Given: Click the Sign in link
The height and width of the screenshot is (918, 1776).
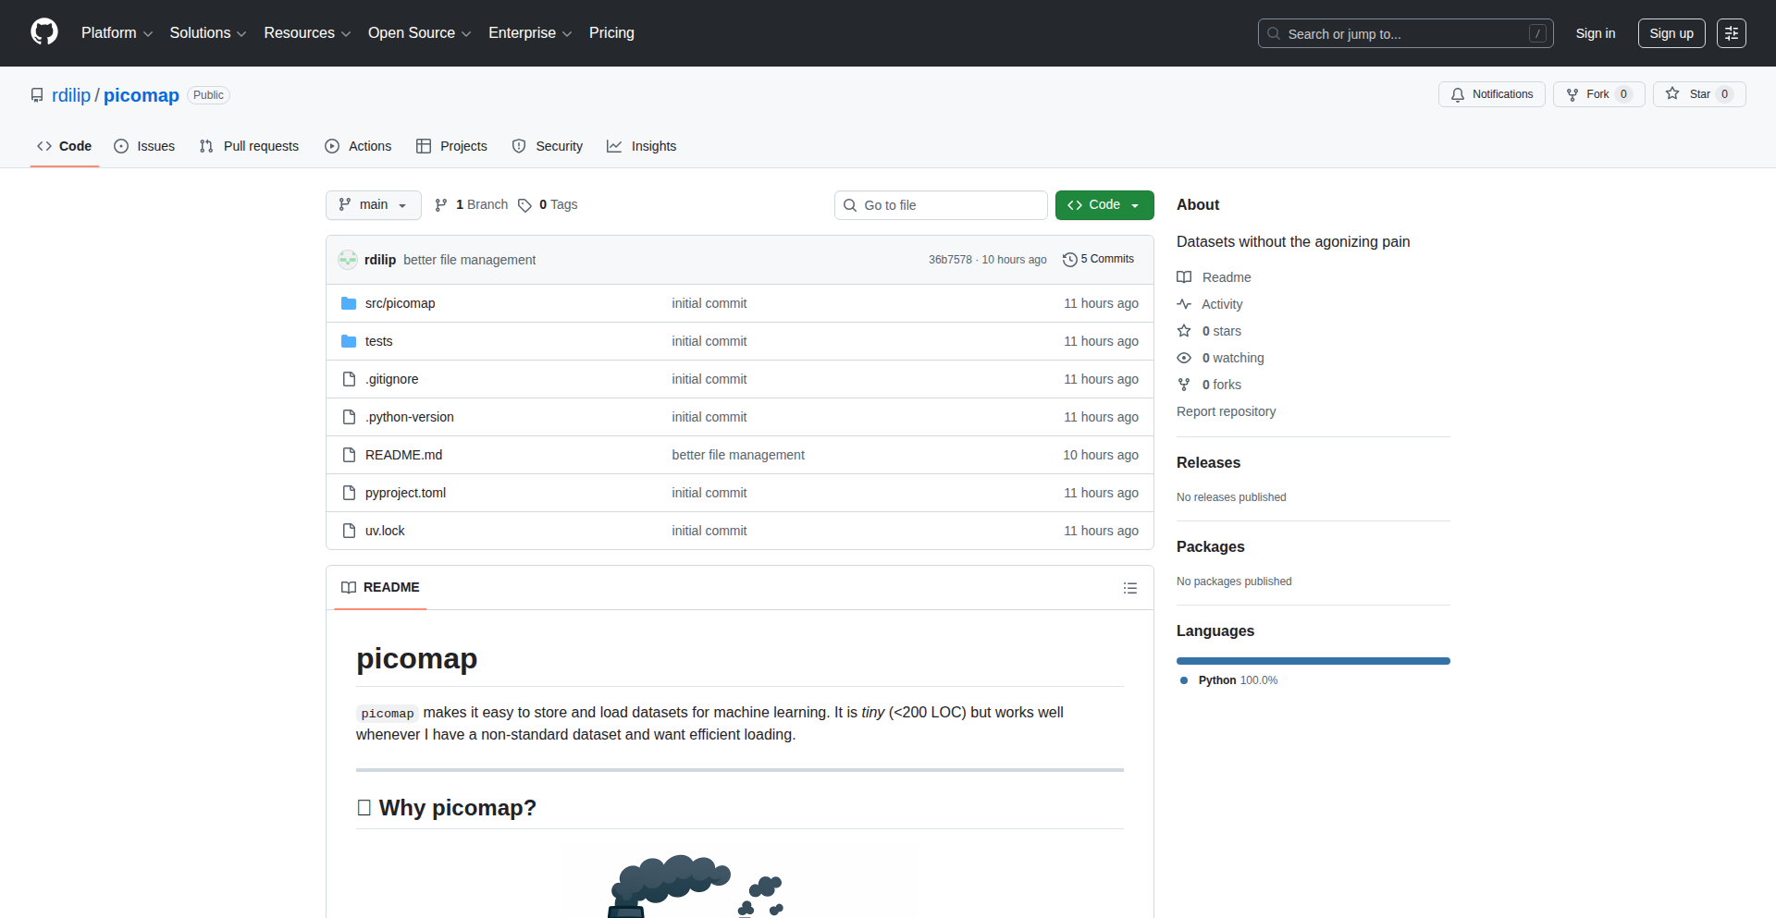Looking at the screenshot, I should (1596, 33).
